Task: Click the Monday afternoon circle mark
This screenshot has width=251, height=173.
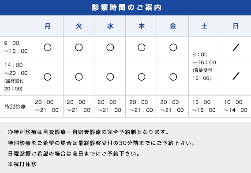Action: tap(48, 77)
